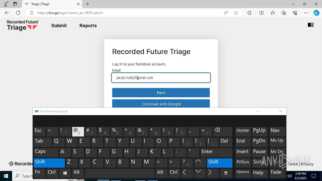Click the Esc key on keyboard
The height and width of the screenshot is (181, 322).
[x=39, y=131]
